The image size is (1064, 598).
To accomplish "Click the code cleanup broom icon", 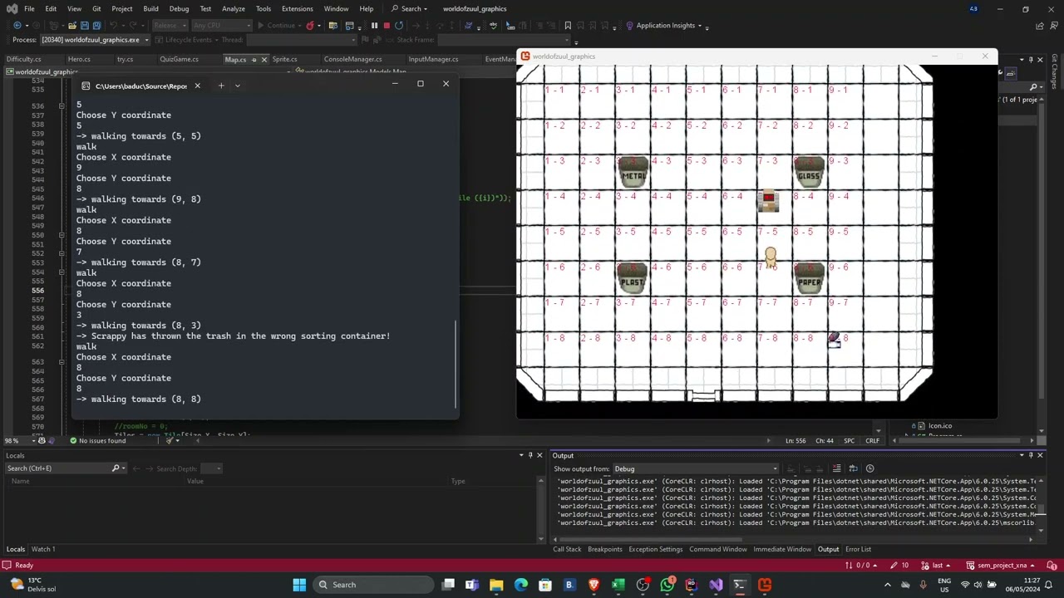I will 170,441.
